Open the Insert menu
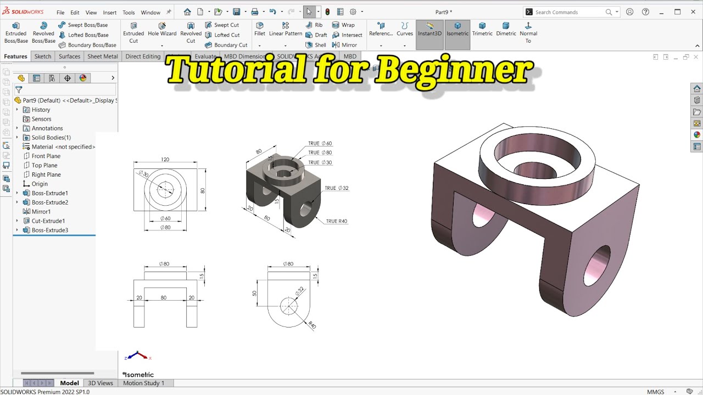This screenshot has height=395, width=703. tap(110, 12)
